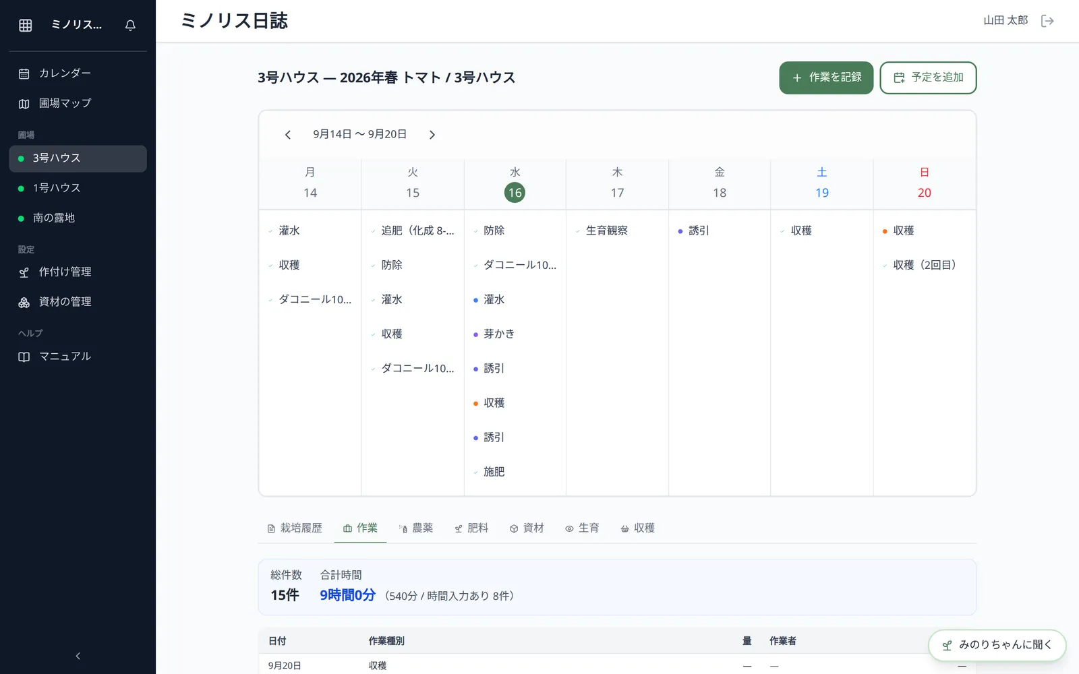Open Friday's 誘引 entry
Viewport: 1079px width, 674px height.
[x=720, y=231]
